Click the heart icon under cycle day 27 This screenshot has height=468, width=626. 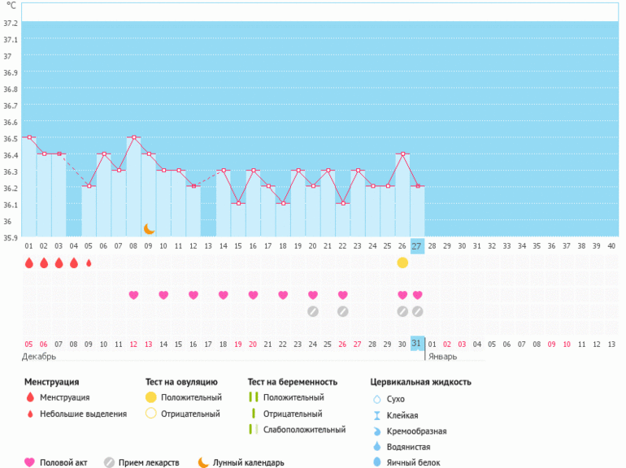(417, 295)
